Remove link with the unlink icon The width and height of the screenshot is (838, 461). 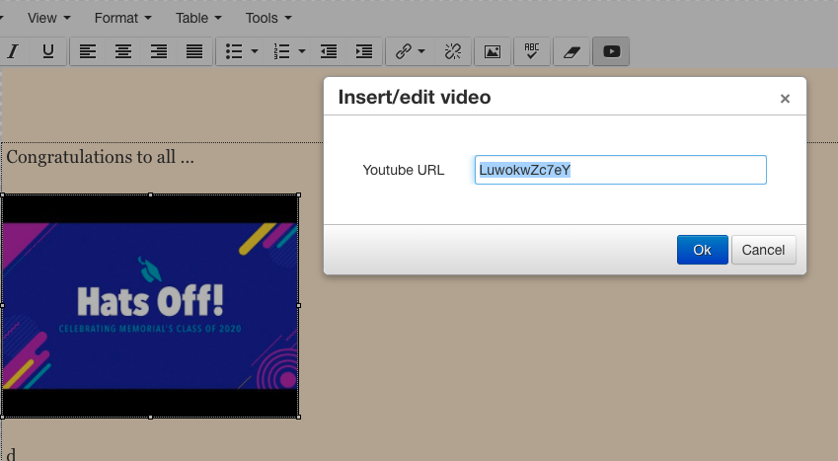[453, 51]
